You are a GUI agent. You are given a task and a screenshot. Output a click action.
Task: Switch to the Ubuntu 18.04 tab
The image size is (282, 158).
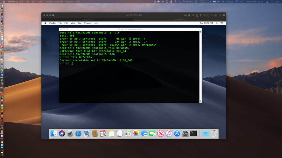click(87, 20)
